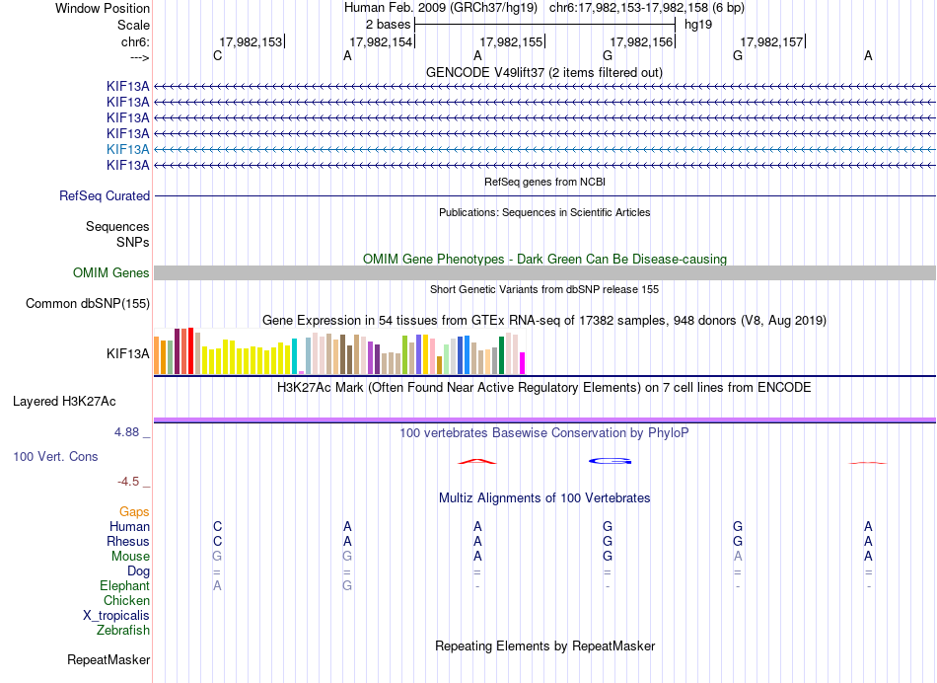937x683 pixels.
Task: Click the first KIF13A GENCODE transcript arrows
Action: tap(544, 87)
